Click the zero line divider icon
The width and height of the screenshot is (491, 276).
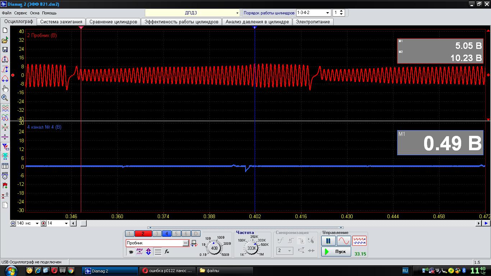[5, 137]
